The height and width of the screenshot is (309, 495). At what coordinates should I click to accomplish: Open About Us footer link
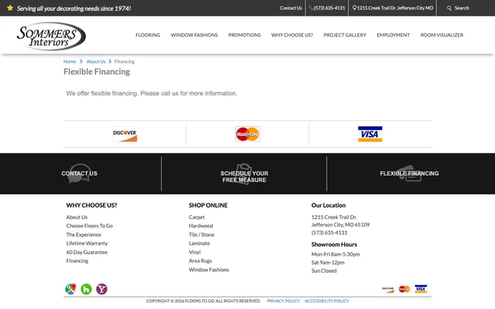coord(77,217)
